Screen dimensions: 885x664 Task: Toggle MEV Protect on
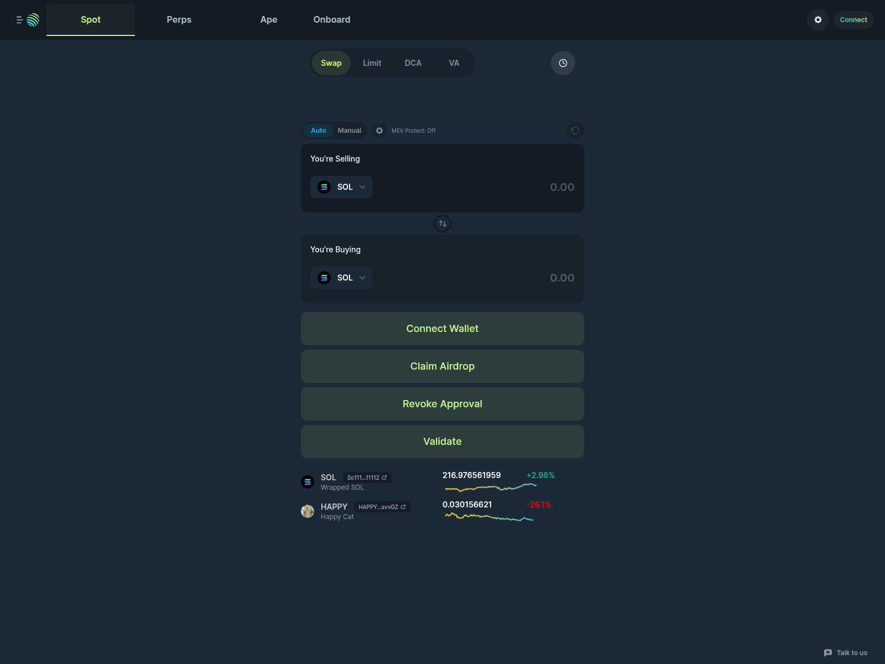[413, 130]
